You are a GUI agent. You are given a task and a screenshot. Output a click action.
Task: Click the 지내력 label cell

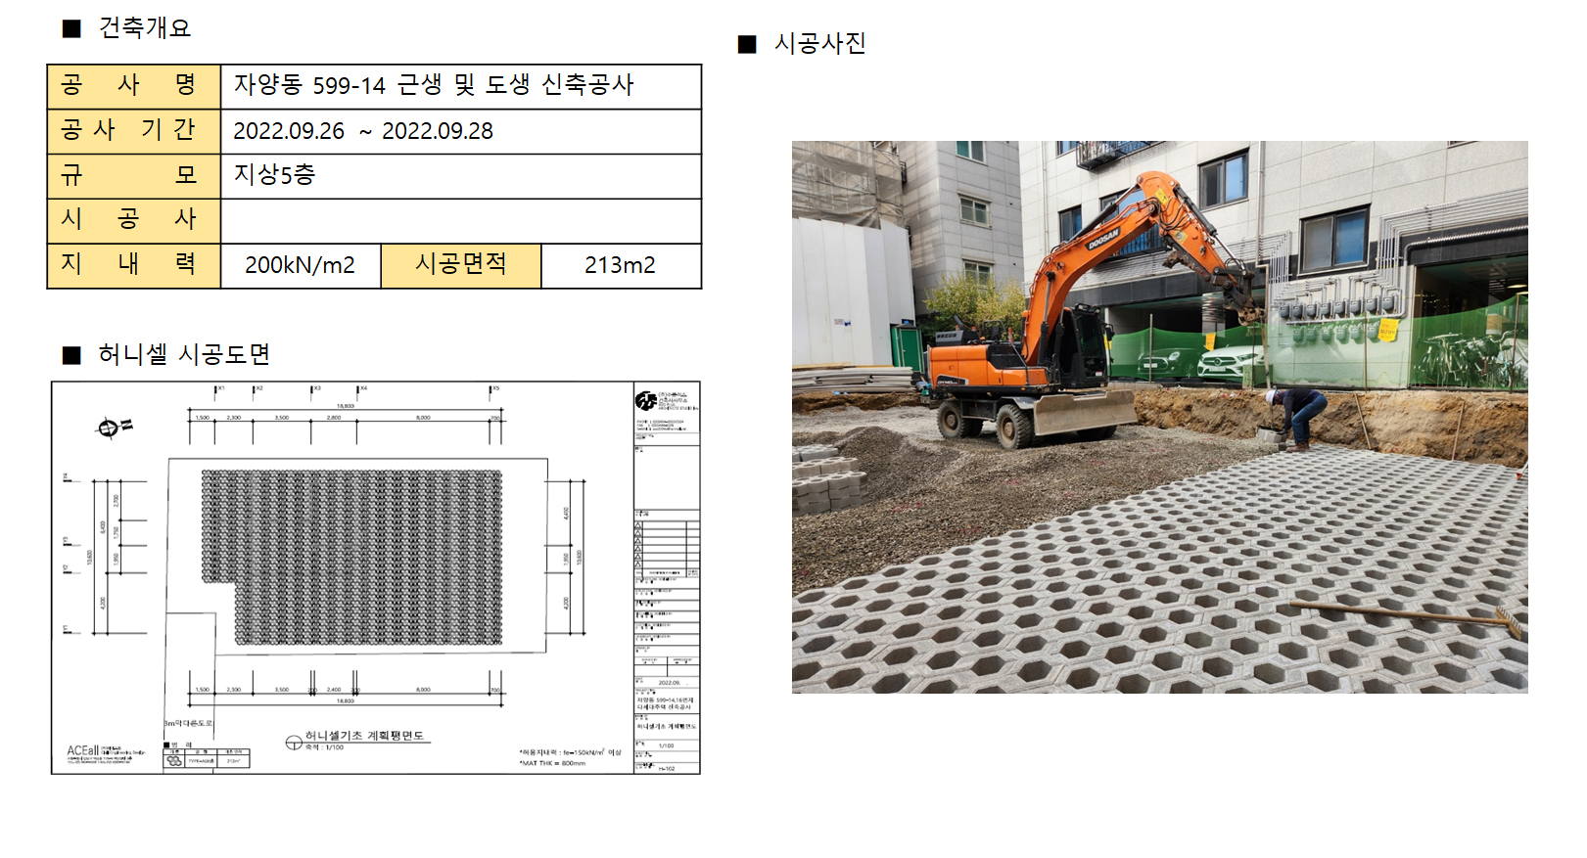[134, 266]
